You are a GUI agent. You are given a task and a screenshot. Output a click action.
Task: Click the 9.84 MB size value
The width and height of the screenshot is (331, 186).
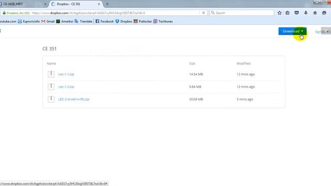(x=195, y=87)
